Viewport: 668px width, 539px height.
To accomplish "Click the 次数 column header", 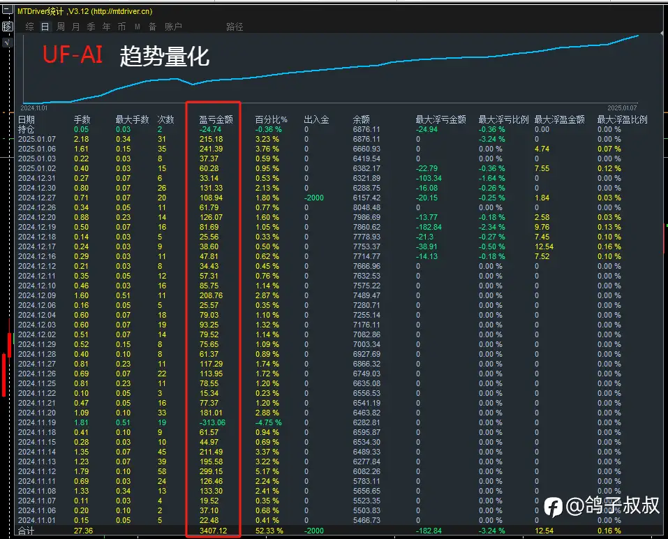I will tap(165, 119).
